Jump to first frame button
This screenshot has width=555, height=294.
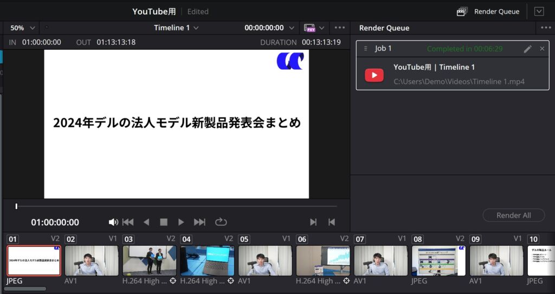pyautogui.click(x=128, y=222)
